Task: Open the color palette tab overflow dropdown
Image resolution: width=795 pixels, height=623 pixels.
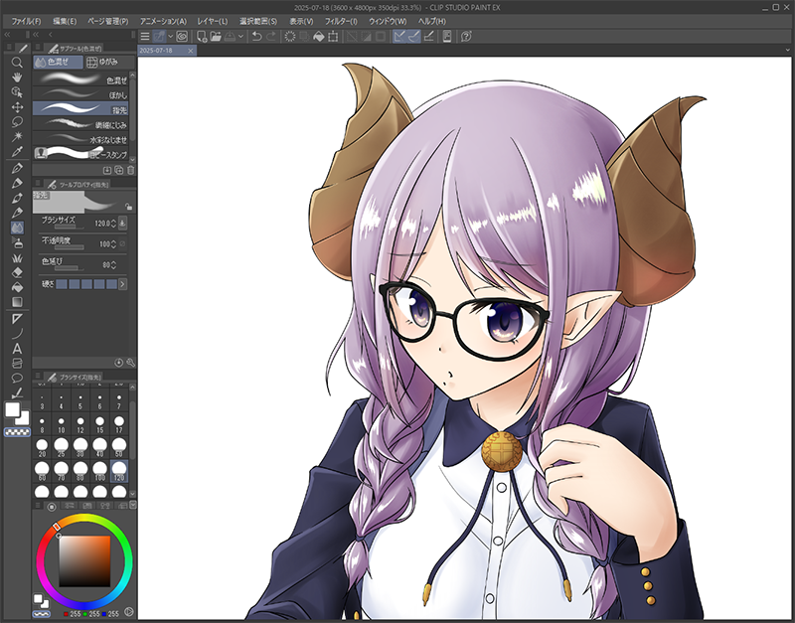Action: 133,505
